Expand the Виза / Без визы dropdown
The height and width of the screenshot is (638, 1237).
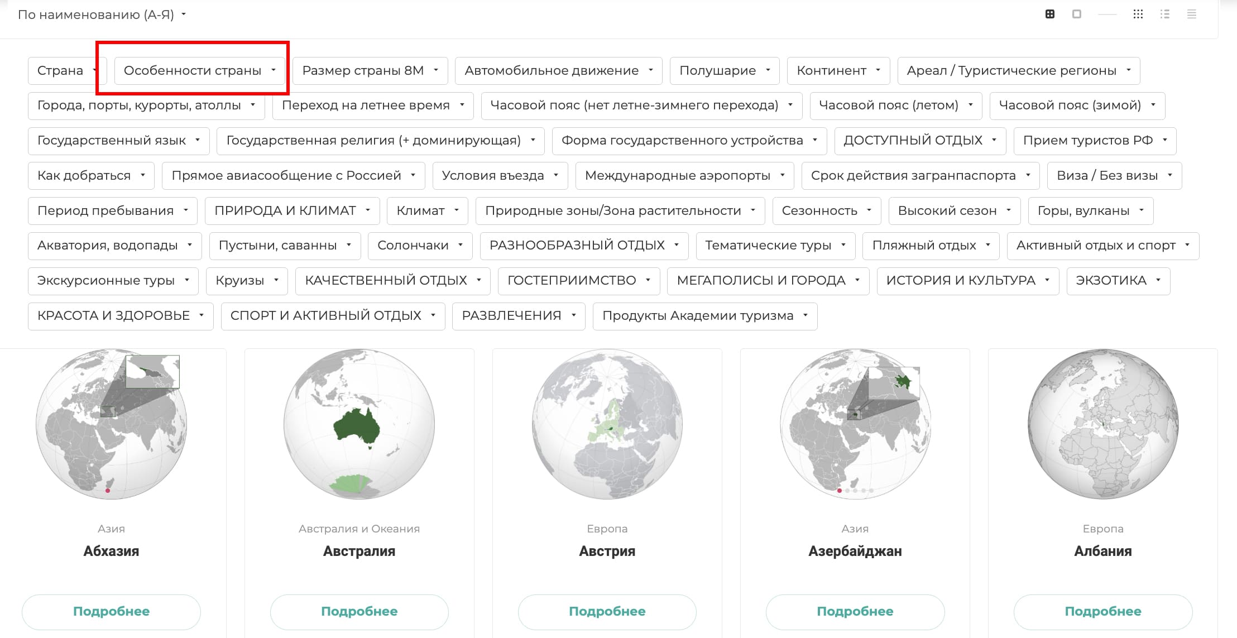[x=1114, y=175]
